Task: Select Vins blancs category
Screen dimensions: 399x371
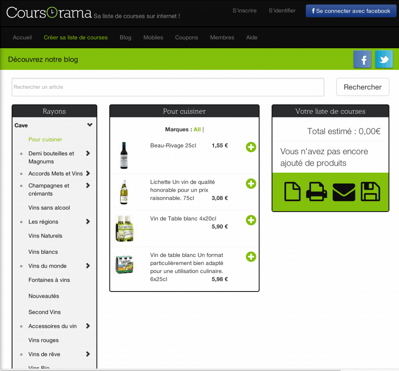Action: pos(43,252)
